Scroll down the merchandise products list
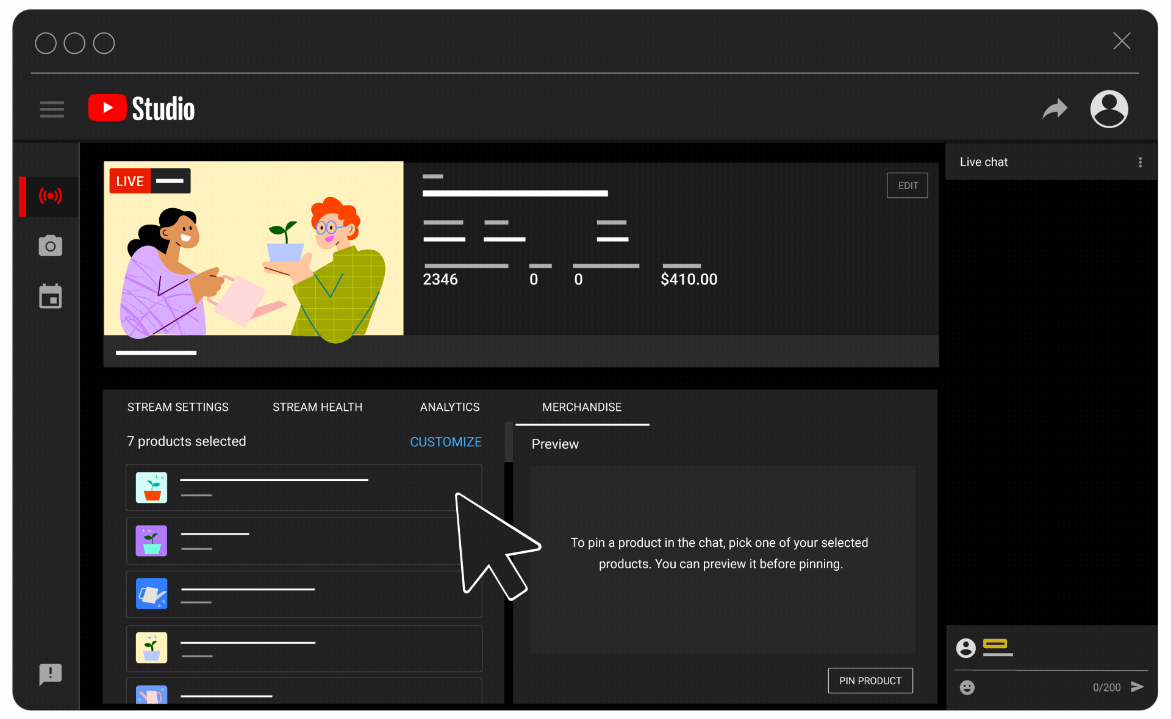Image resolution: width=1171 pixels, height=719 pixels. [510, 586]
